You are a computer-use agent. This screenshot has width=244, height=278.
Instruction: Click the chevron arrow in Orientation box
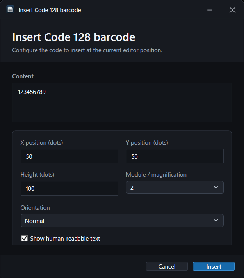(x=216, y=220)
